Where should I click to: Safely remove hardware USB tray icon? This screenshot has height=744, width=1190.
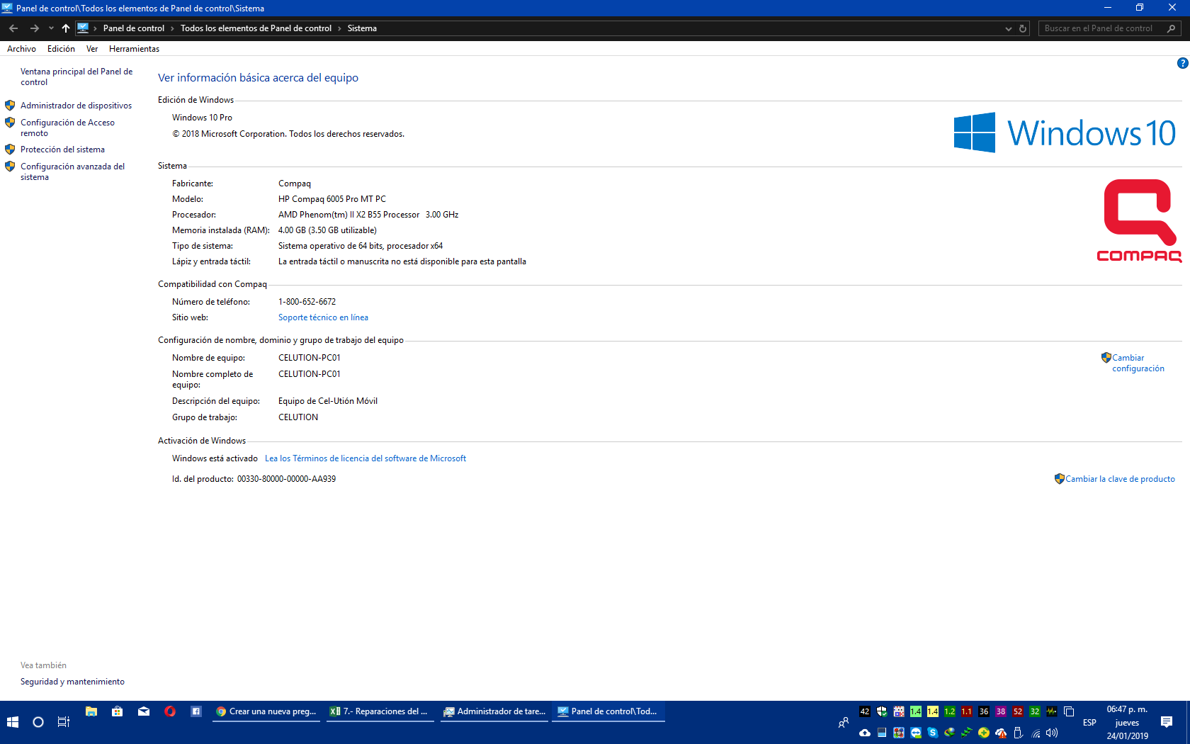point(1018,733)
